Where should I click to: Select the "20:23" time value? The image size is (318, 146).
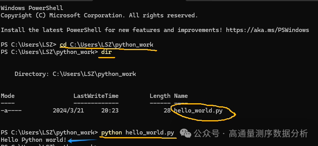click(x=110, y=111)
